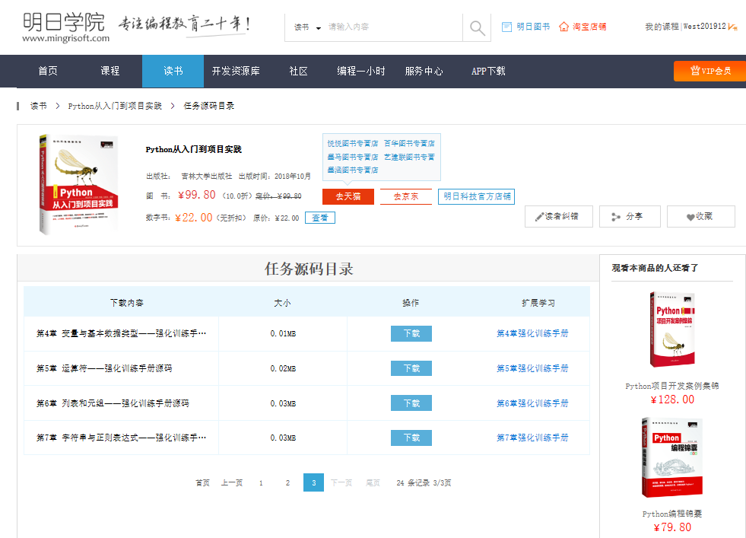Click the 明日学院 logo
Screen dimensions: 746x538
click(65, 27)
